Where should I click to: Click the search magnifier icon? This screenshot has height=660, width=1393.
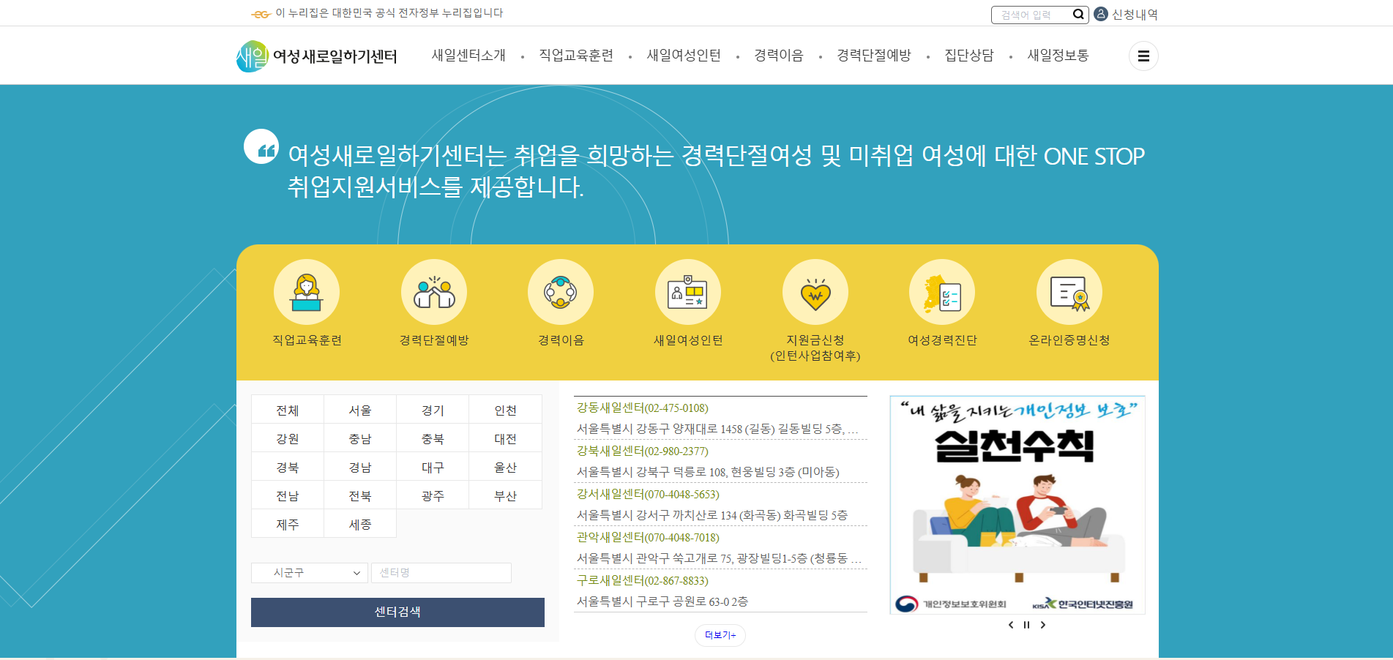click(1078, 14)
